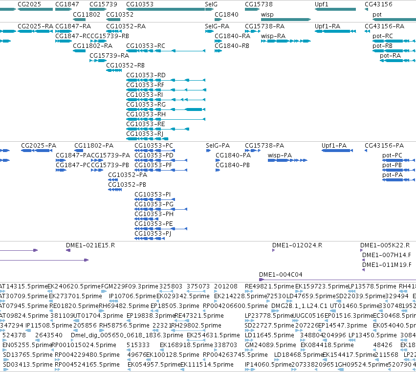Click protein CG2025-PA

37,151
